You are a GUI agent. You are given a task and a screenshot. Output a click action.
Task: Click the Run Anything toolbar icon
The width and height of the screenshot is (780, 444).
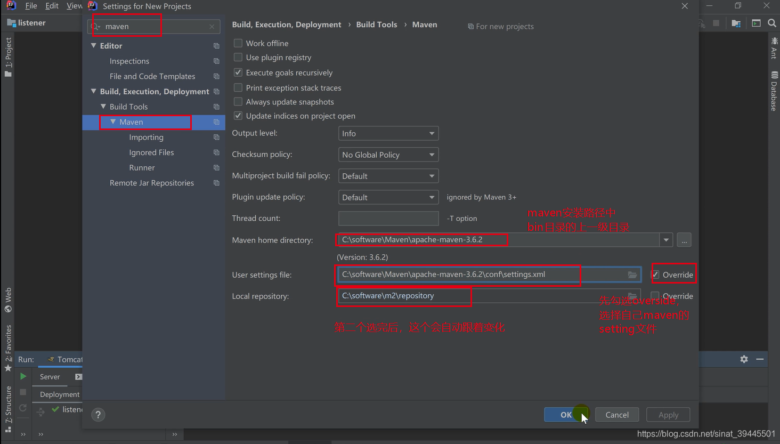756,23
